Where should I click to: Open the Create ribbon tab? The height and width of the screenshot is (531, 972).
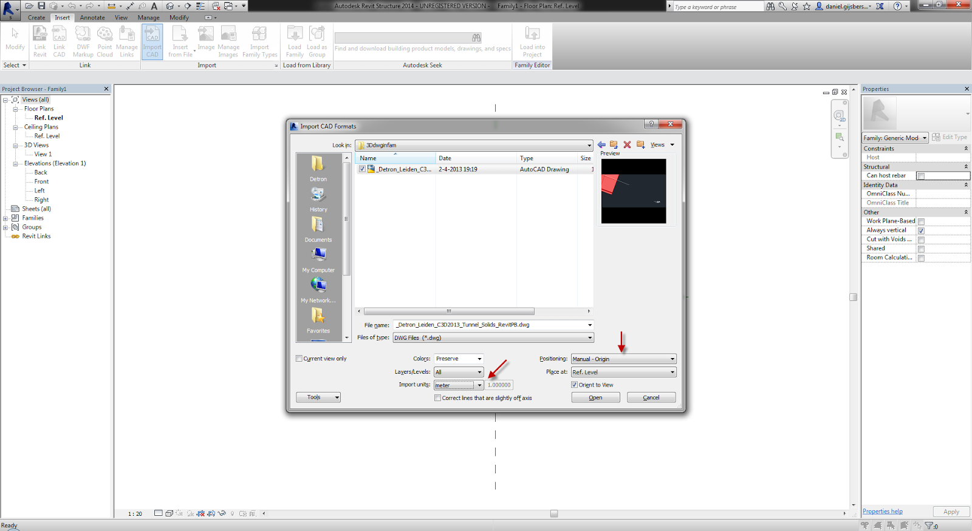coord(36,18)
